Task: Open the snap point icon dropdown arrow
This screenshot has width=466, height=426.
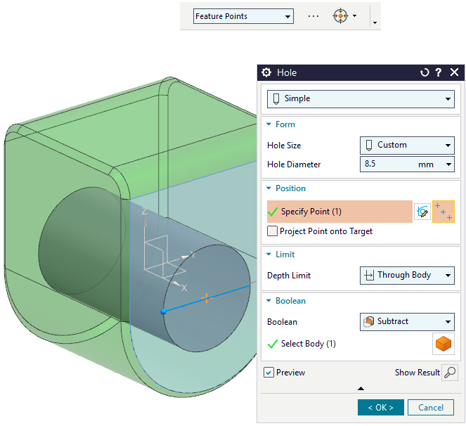Action: [354, 15]
